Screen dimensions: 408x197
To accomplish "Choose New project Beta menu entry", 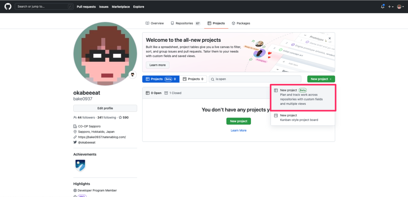I will pos(303,97).
